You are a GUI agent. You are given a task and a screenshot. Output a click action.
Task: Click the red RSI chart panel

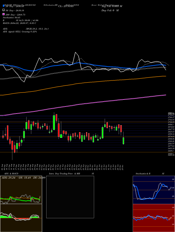tap(154, 218)
